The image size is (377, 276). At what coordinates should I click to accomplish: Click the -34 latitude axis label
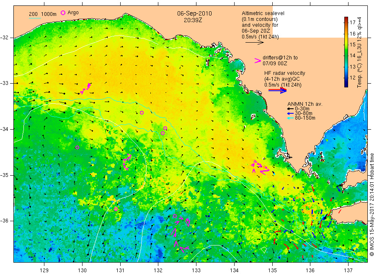[4, 129]
